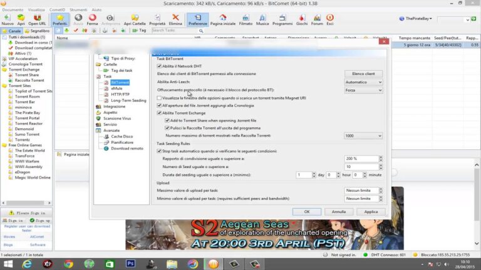
Task: Click the Applica button
Action: pyautogui.click(x=371, y=212)
